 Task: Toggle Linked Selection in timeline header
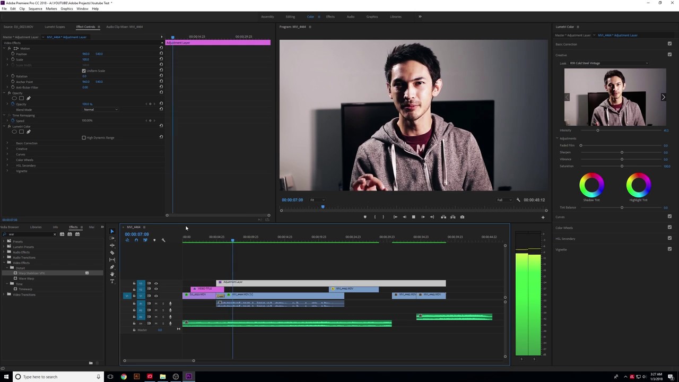pyautogui.click(x=145, y=240)
